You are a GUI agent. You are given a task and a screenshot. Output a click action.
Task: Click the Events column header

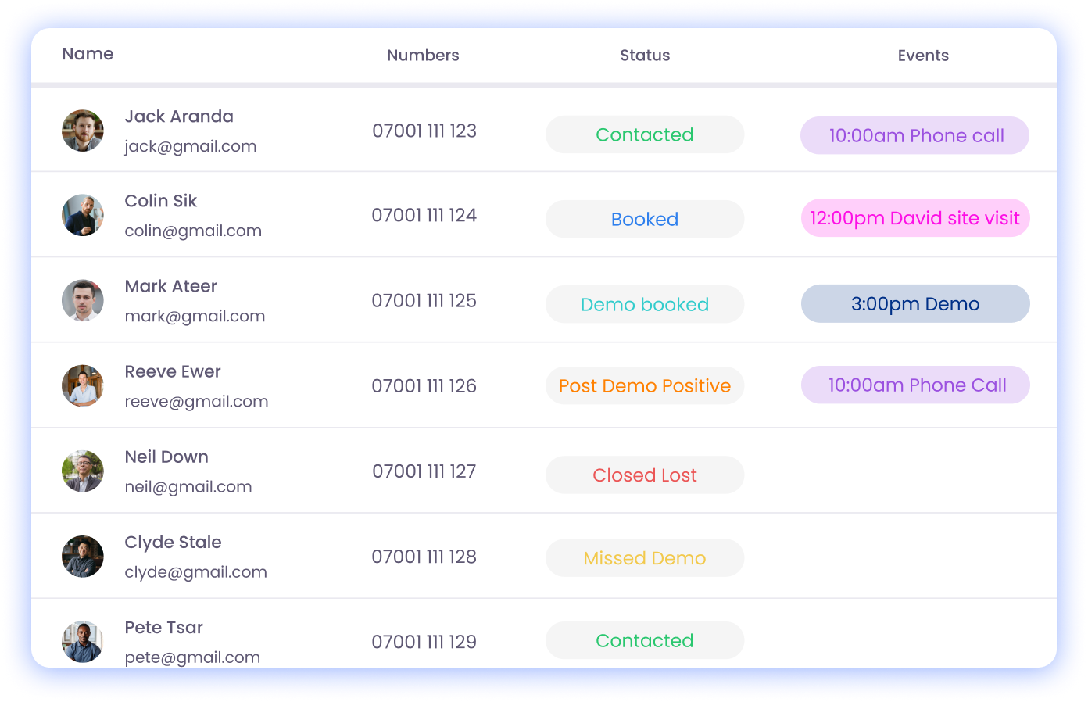pos(923,56)
